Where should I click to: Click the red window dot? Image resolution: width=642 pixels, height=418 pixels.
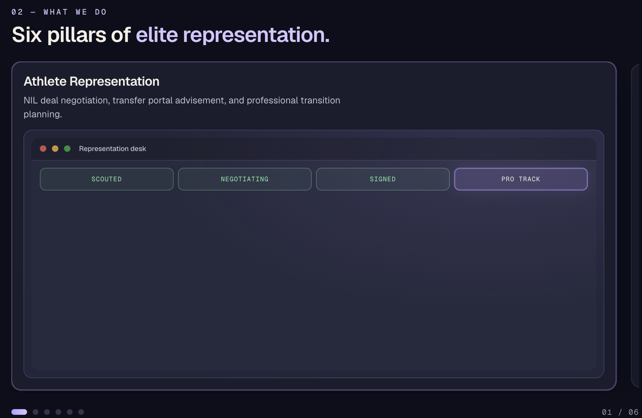pyautogui.click(x=43, y=149)
